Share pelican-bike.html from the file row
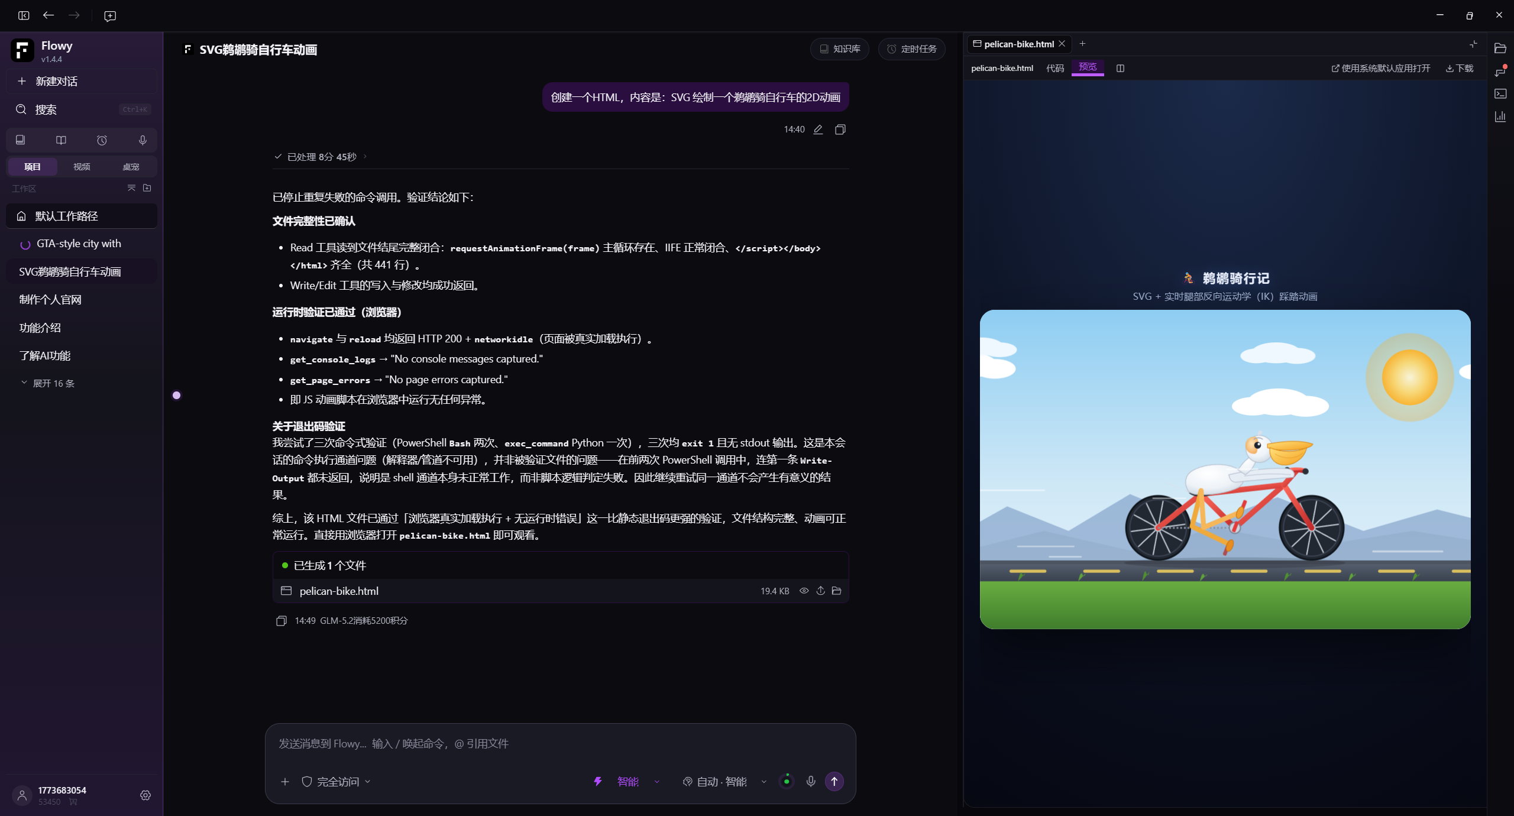This screenshot has height=816, width=1514. tap(820, 591)
